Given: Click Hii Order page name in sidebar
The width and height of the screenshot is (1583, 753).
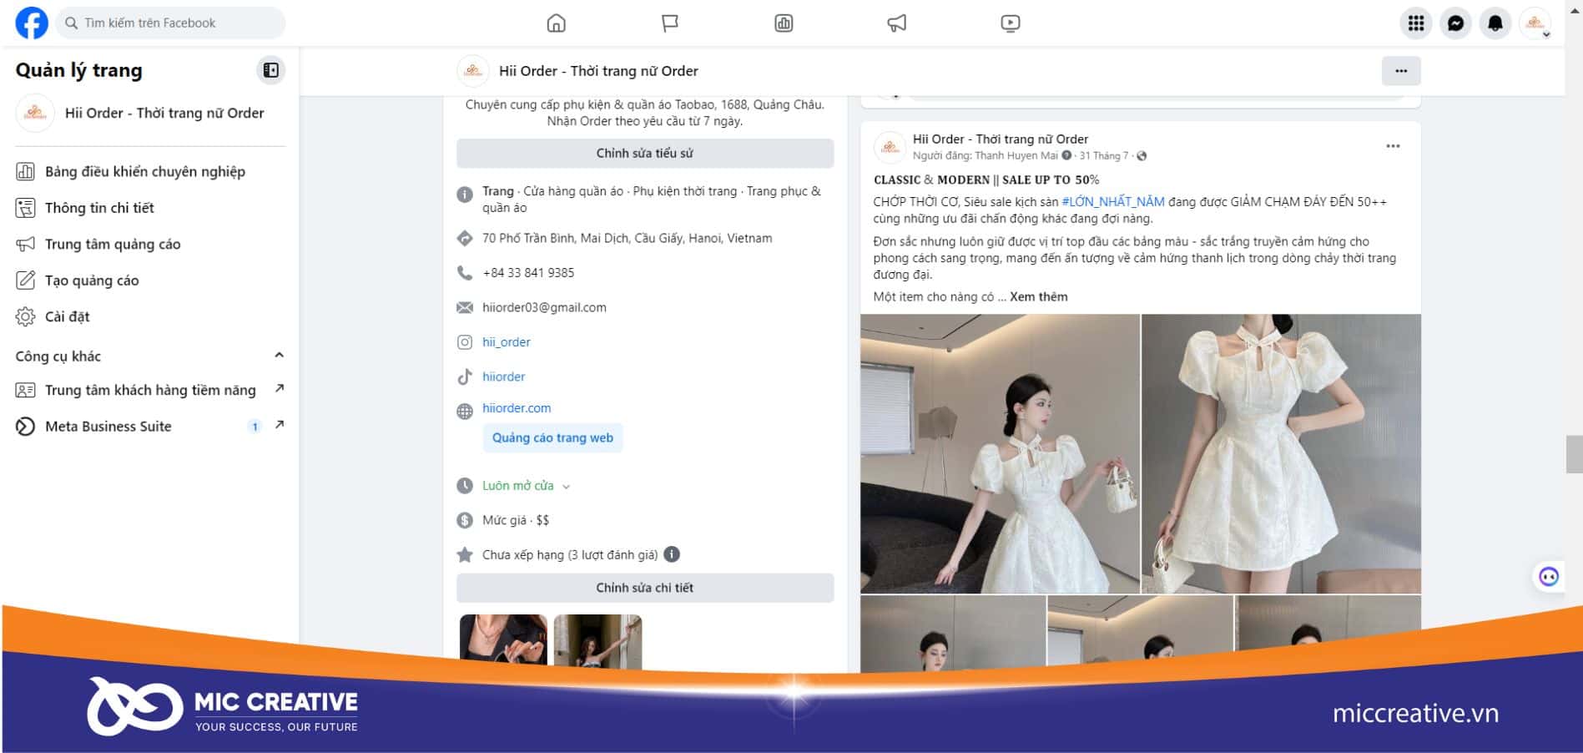Looking at the screenshot, I should click(164, 113).
